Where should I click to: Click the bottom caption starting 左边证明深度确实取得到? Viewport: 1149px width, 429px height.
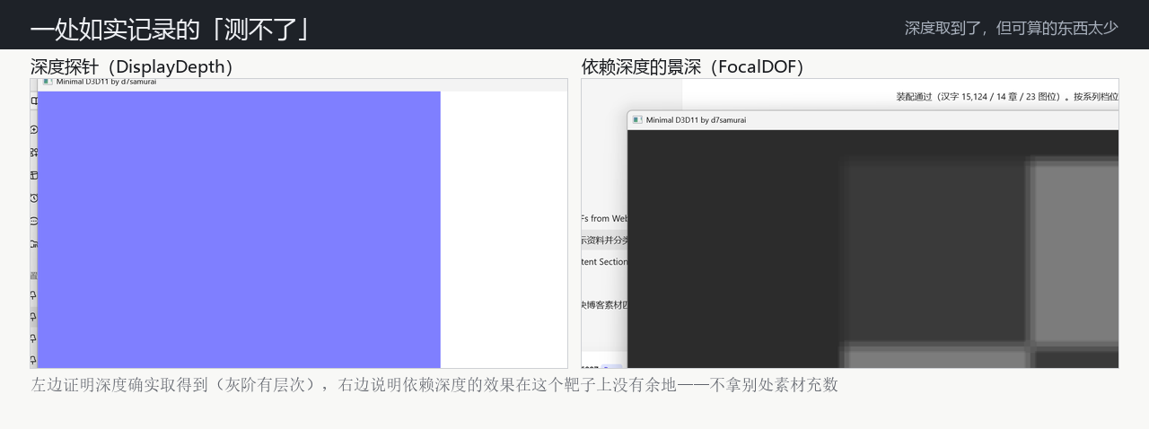[x=434, y=385]
